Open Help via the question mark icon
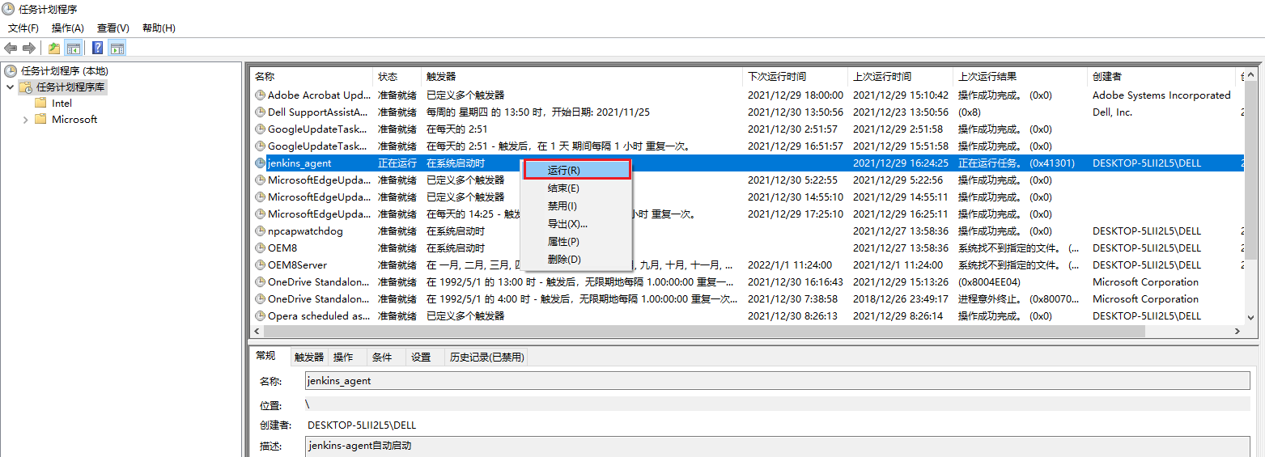This screenshot has height=457, width=1265. 97,49
